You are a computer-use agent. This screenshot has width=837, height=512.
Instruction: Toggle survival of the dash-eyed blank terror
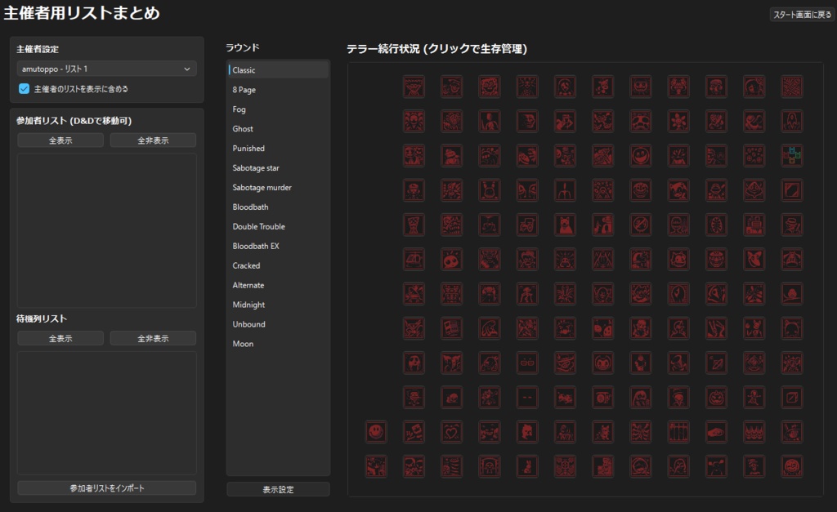pyautogui.click(x=526, y=398)
